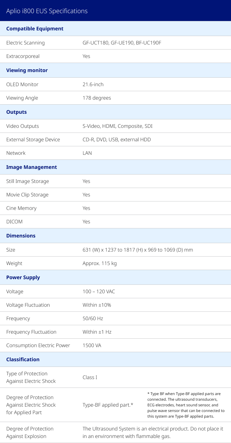Click the Class I protection value
Image resolution: width=231 pixels, height=443 pixels.
coord(90,377)
